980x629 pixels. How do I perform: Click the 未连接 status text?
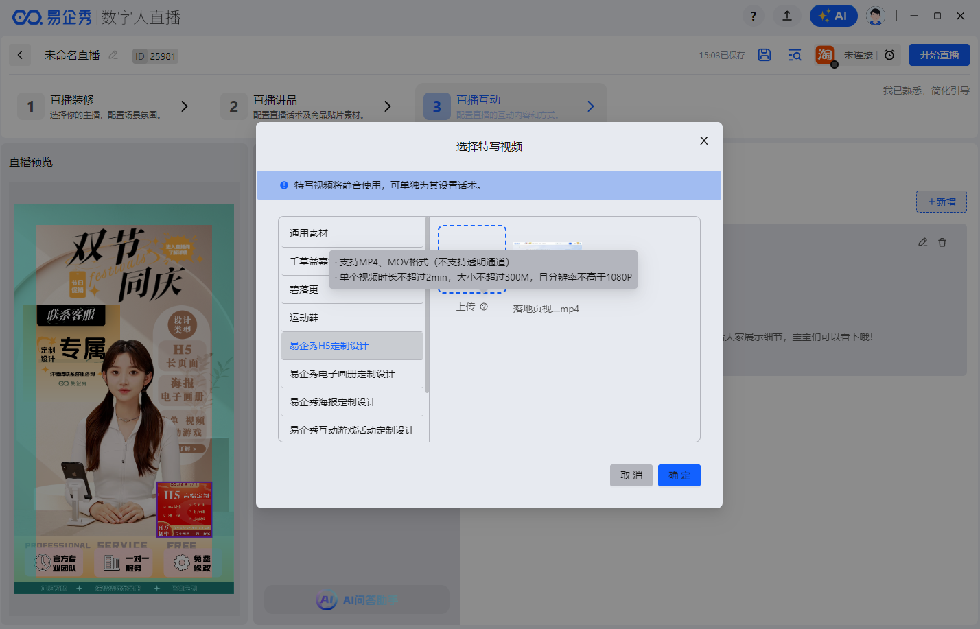(x=858, y=55)
